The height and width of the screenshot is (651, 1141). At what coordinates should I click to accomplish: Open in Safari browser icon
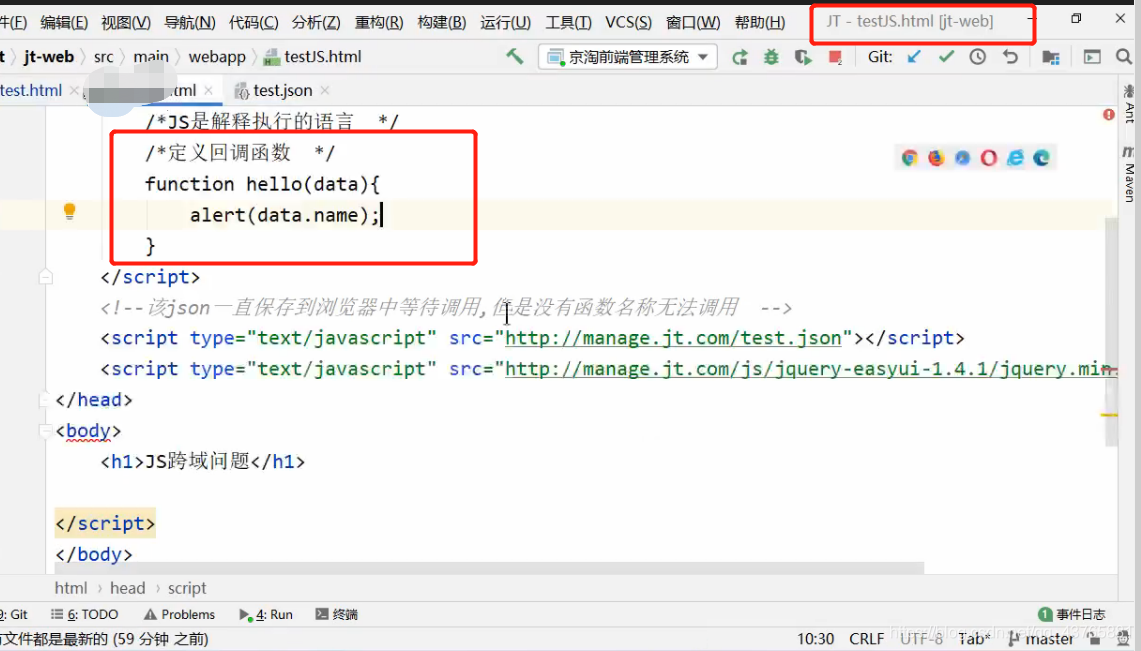click(962, 157)
